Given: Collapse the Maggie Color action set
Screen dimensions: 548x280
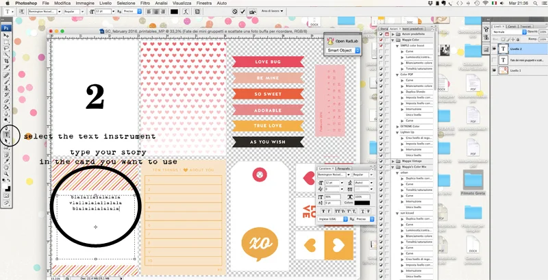Looking at the screenshot, I should pyautogui.click(x=393, y=40).
